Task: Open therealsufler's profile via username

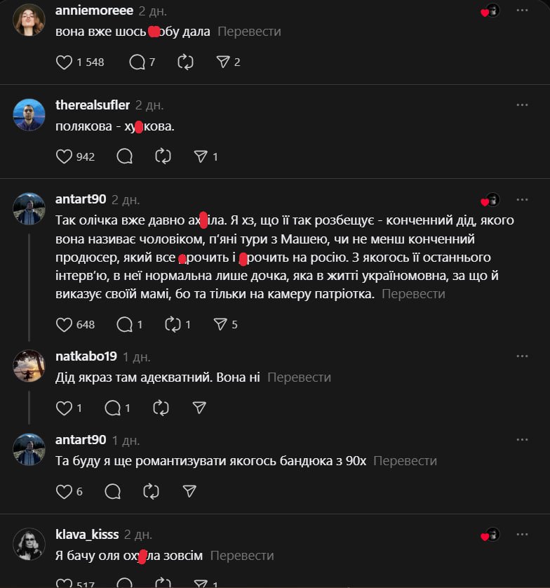Action: [x=93, y=105]
